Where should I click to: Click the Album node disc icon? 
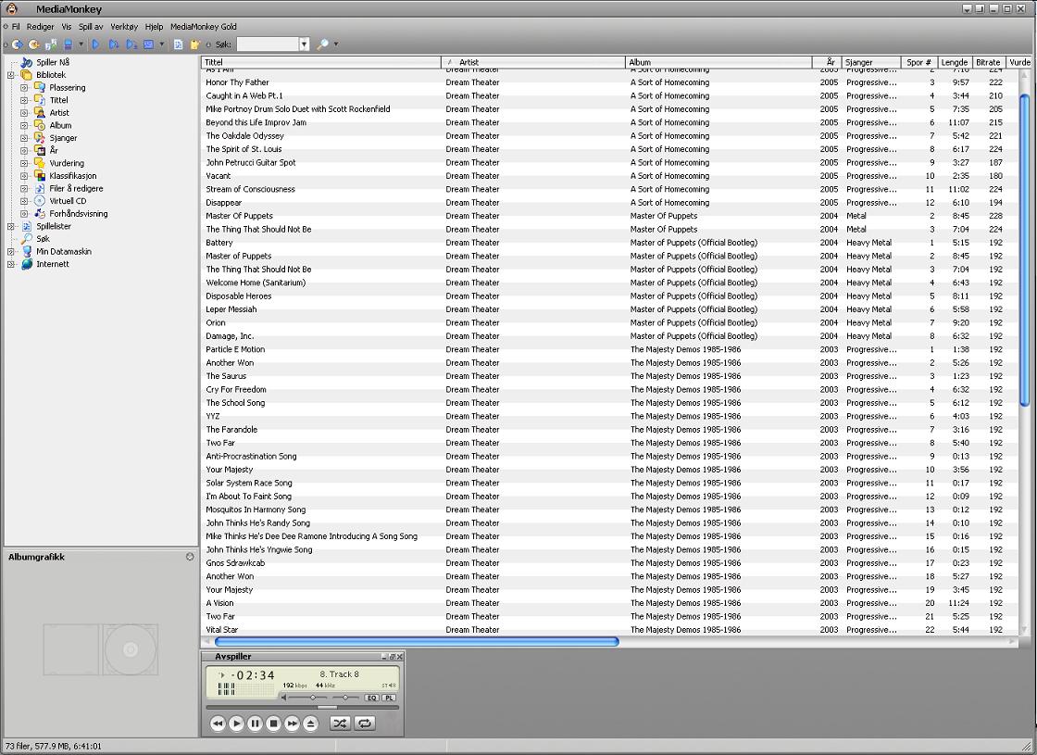(x=40, y=125)
